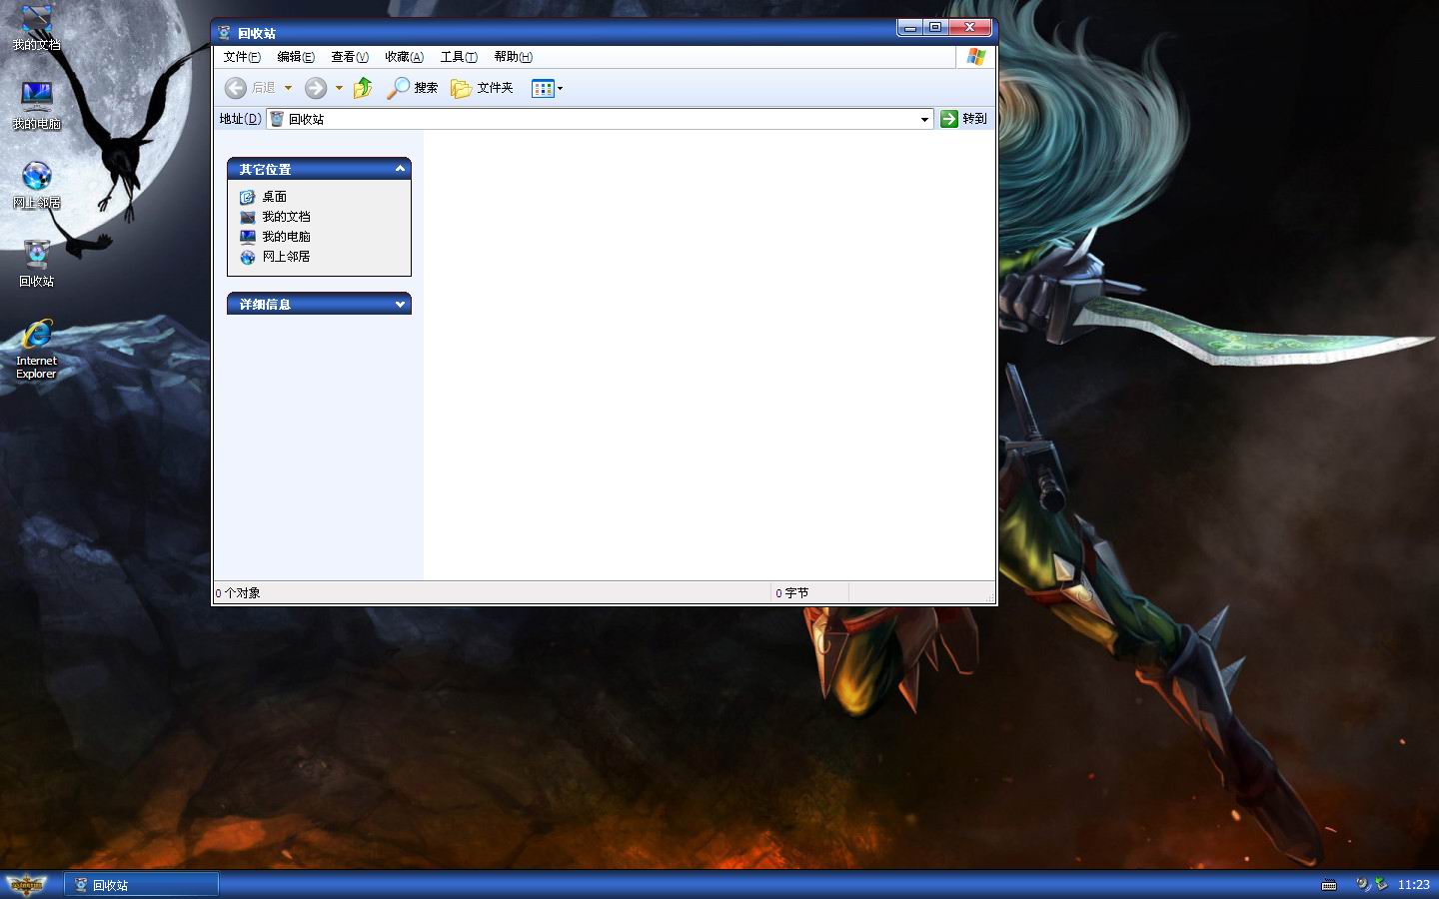Open the Forward history dropdown arrow

(x=339, y=88)
